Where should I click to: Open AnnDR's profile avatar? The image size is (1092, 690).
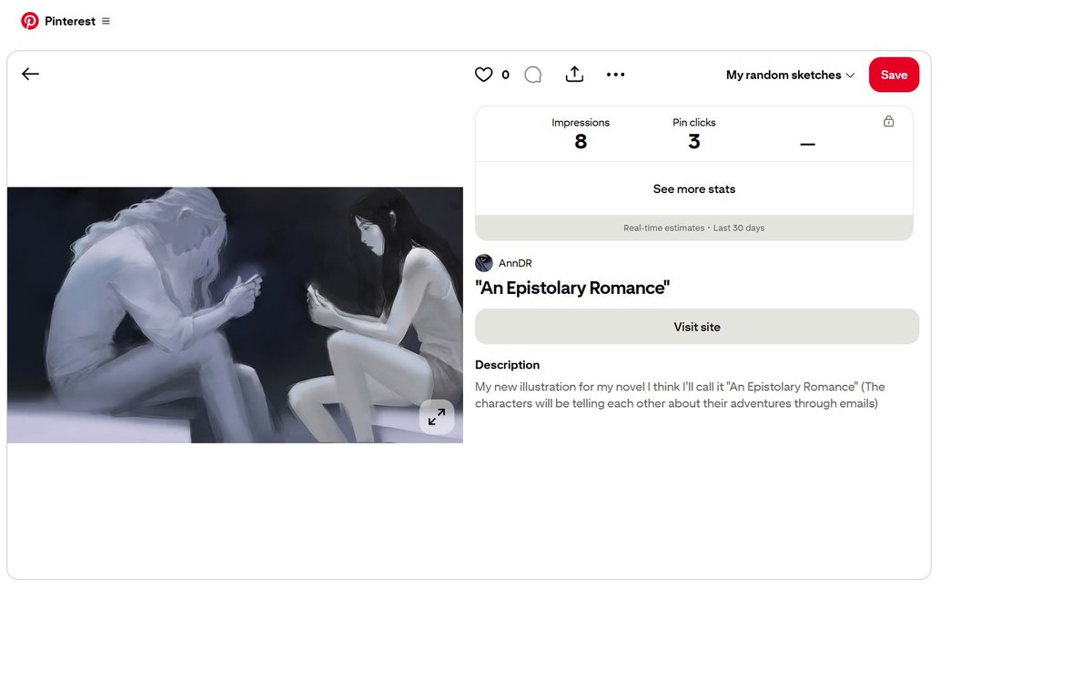(x=484, y=263)
